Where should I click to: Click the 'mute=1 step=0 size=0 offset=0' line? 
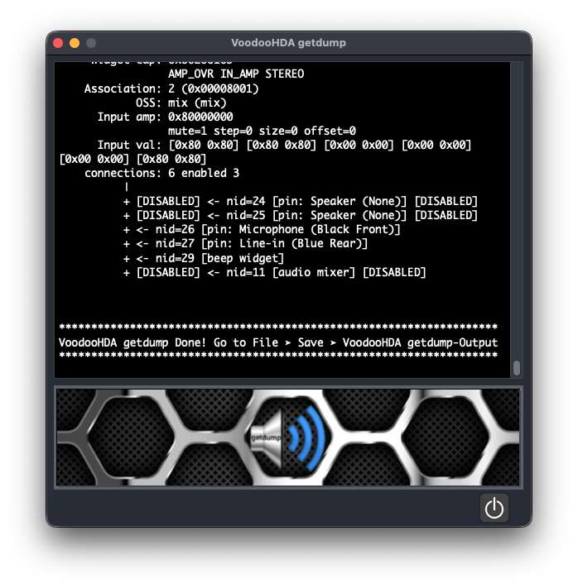(262, 131)
